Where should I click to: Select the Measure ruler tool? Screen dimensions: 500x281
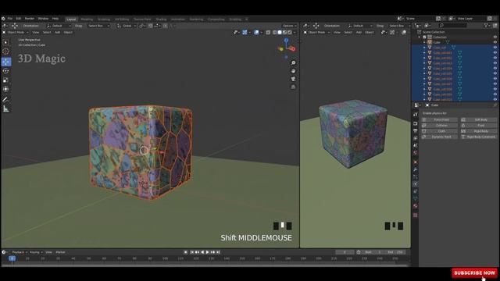click(5, 108)
